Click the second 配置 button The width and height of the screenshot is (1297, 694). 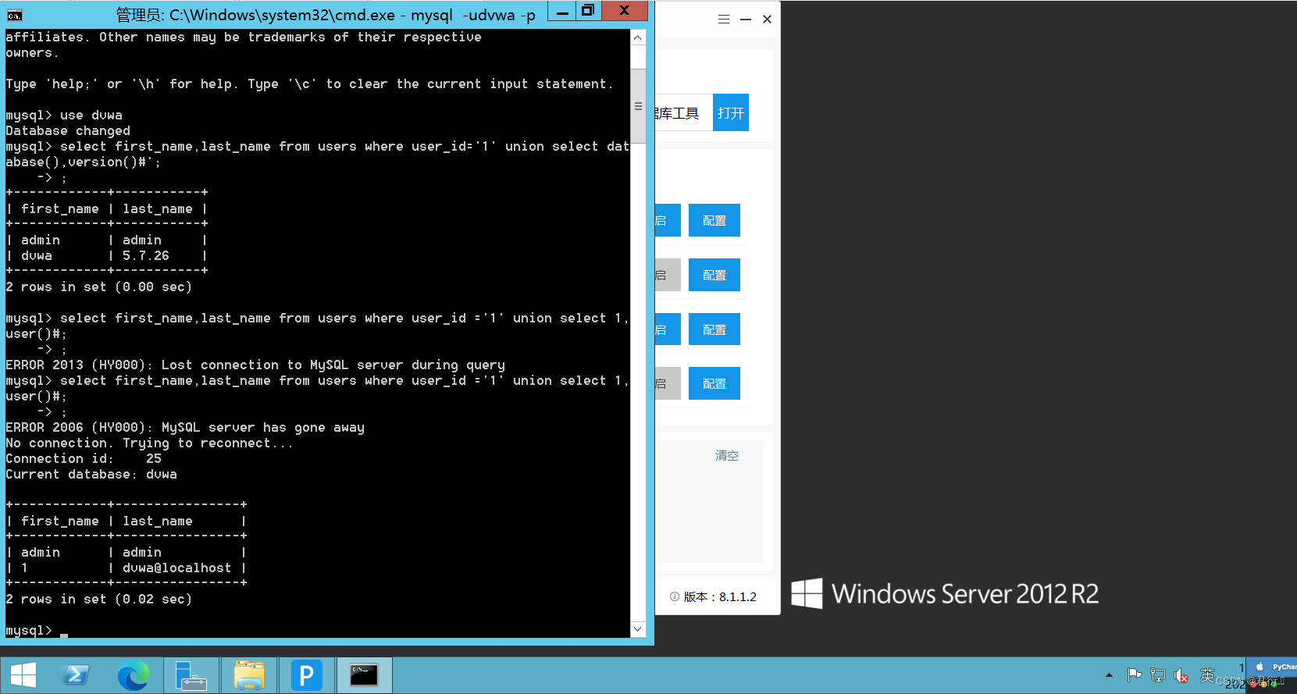714,276
